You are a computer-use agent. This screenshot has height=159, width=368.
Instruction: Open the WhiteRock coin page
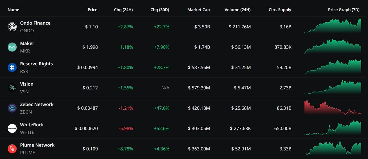32,125
